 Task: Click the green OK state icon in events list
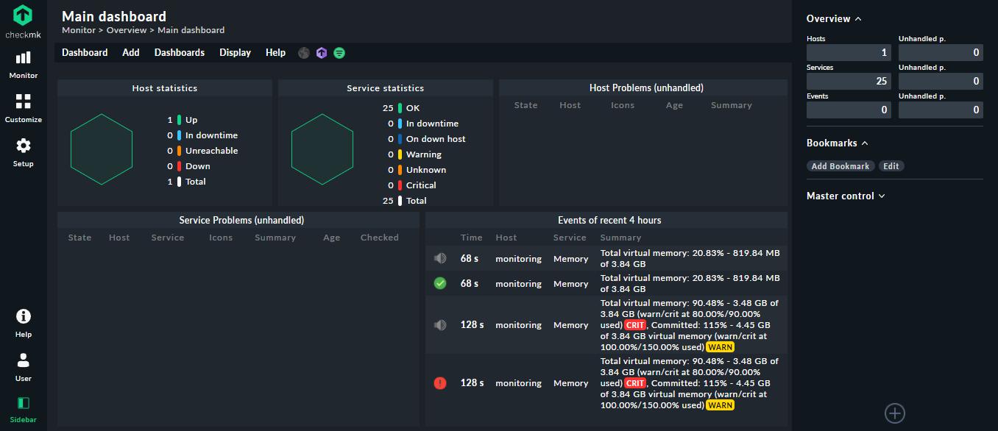[440, 283]
